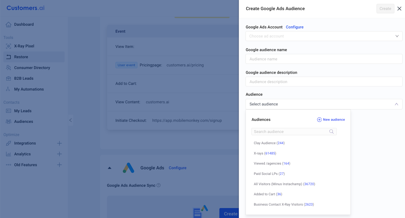Click the Old Features dots icon

click(9, 165)
